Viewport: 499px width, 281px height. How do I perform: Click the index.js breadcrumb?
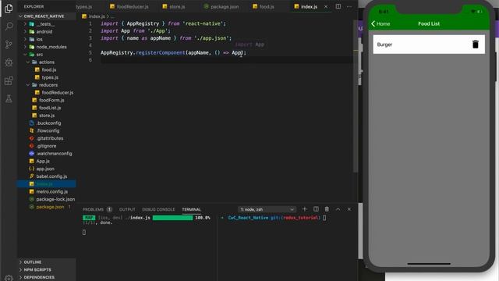(x=97, y=16)
